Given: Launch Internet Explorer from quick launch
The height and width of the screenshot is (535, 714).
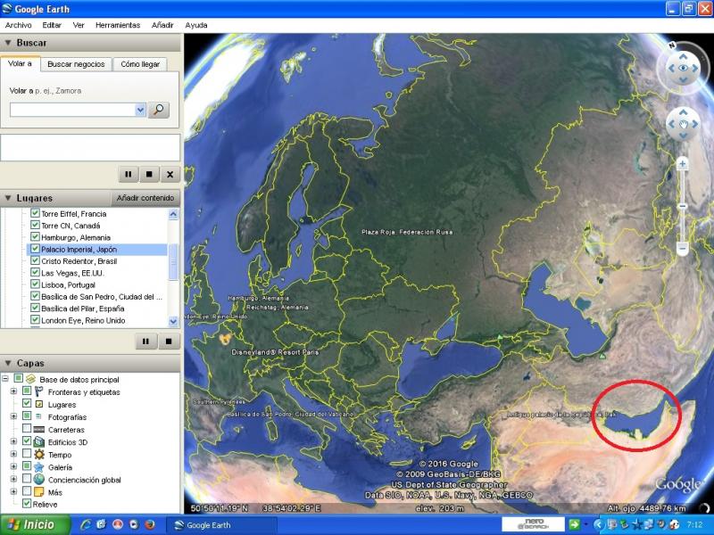Looking at the screenshot, I should (x=86, y=524).
